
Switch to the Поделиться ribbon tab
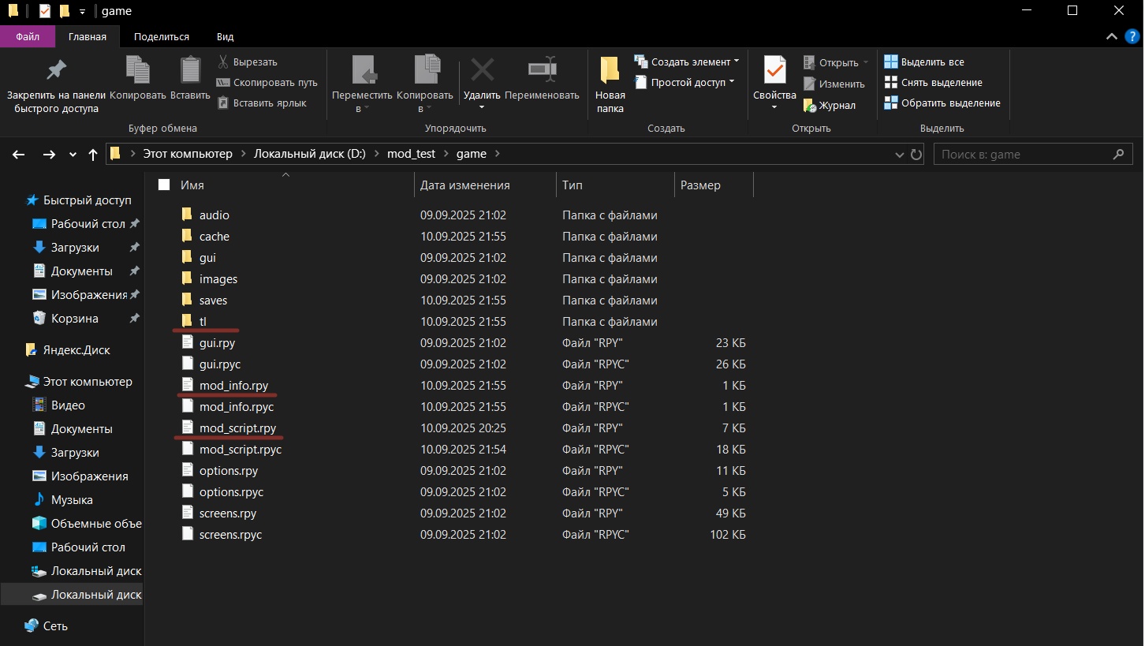(162, 36)
